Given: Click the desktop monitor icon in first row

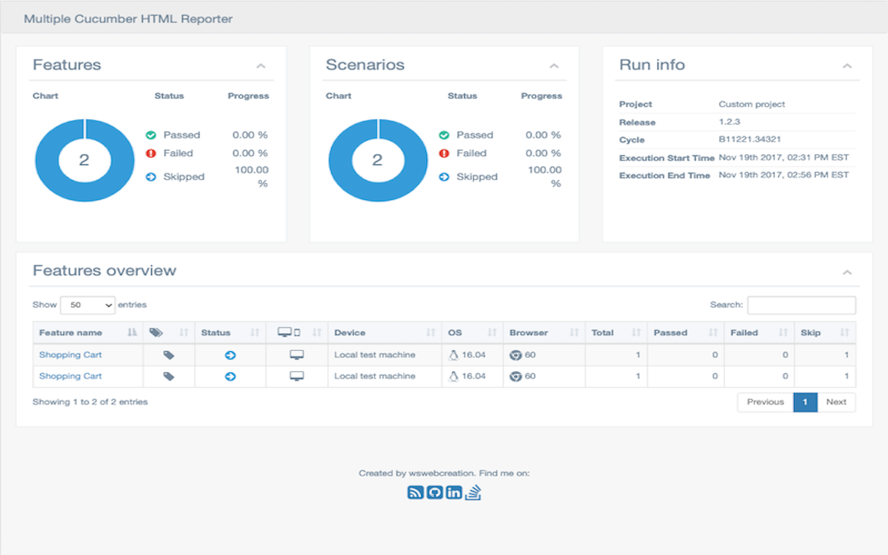Looking at the screenshot, I should pos(296,355).
